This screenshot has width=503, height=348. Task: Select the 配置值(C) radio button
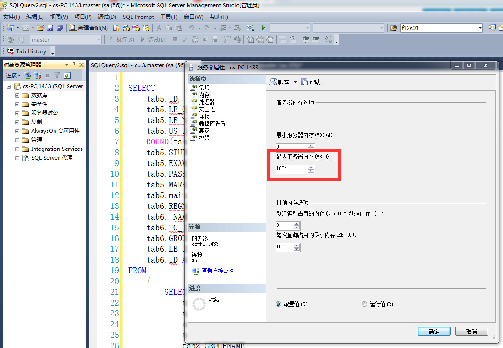(x=278, y=304)
